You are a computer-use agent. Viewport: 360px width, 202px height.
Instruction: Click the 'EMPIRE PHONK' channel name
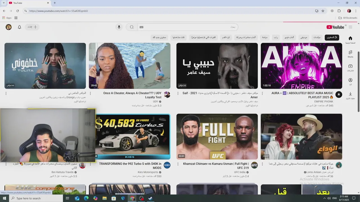coord(324,102)
